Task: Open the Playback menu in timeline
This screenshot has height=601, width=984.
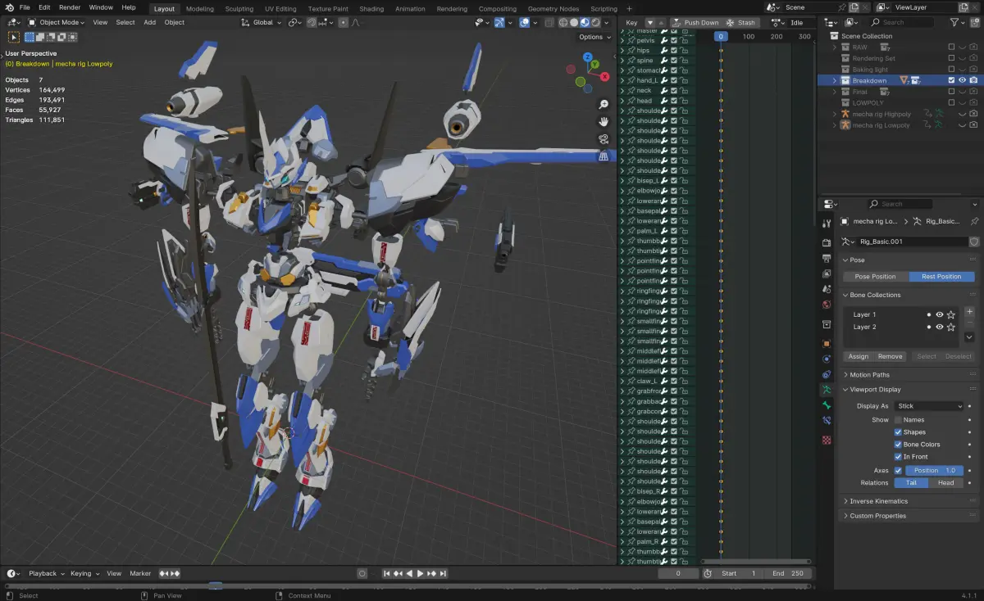Action: pos(46,574)
